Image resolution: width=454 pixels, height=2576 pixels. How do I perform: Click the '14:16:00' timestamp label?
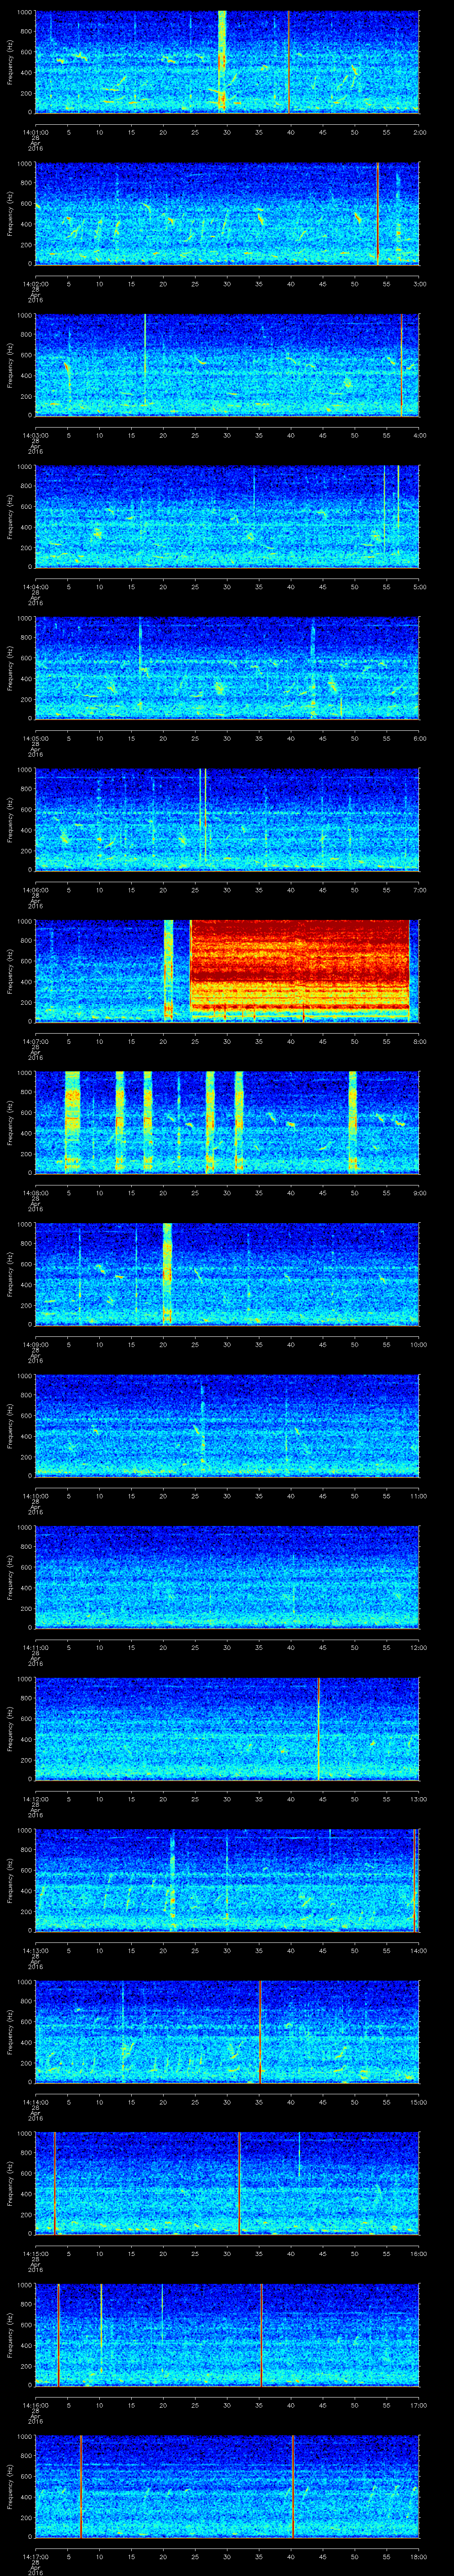coord(35,2405)
